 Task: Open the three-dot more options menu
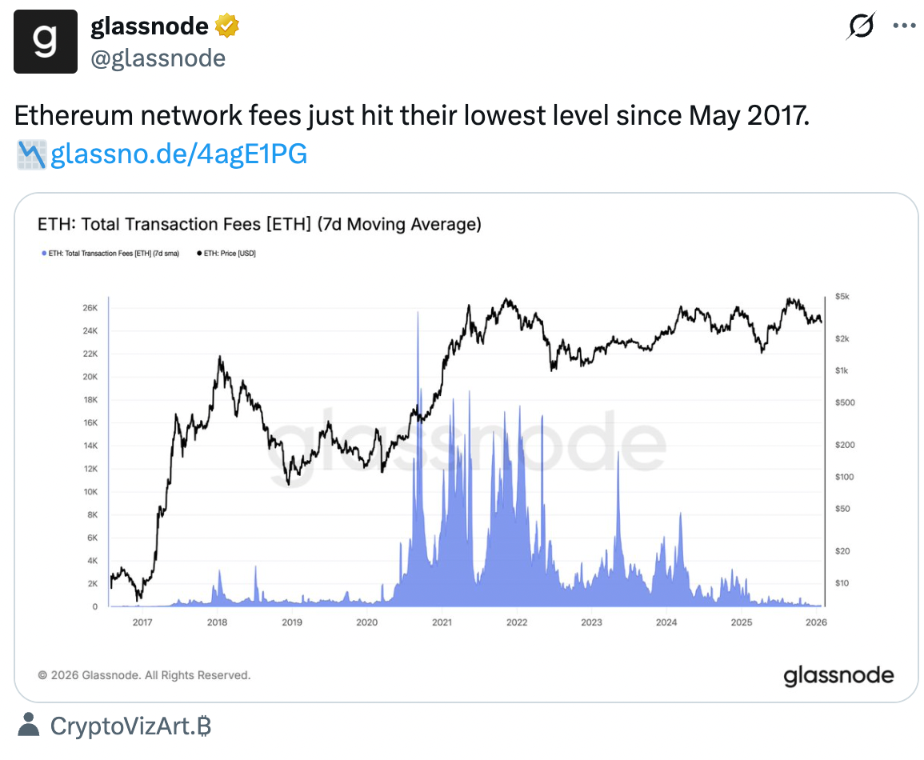coord(903,25)
